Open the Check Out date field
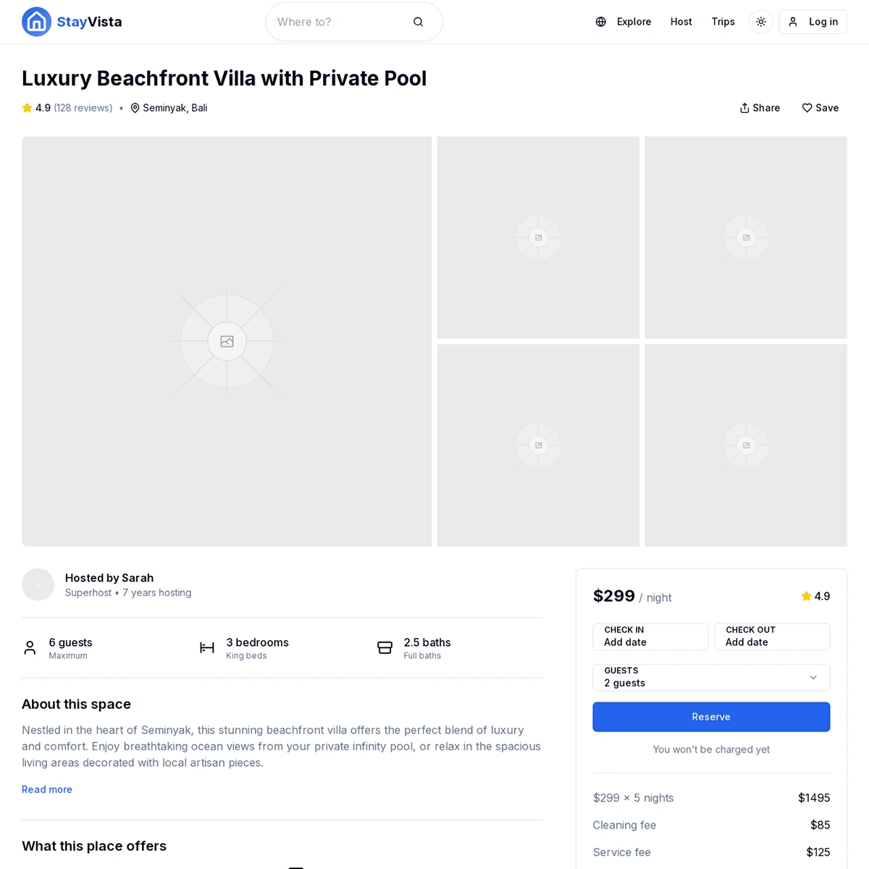The image size is (869, 869). point(771,637)
